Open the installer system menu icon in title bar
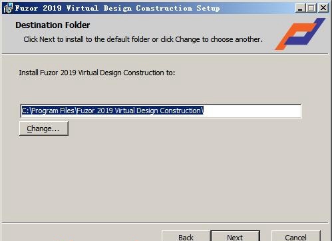 point(9,8)
